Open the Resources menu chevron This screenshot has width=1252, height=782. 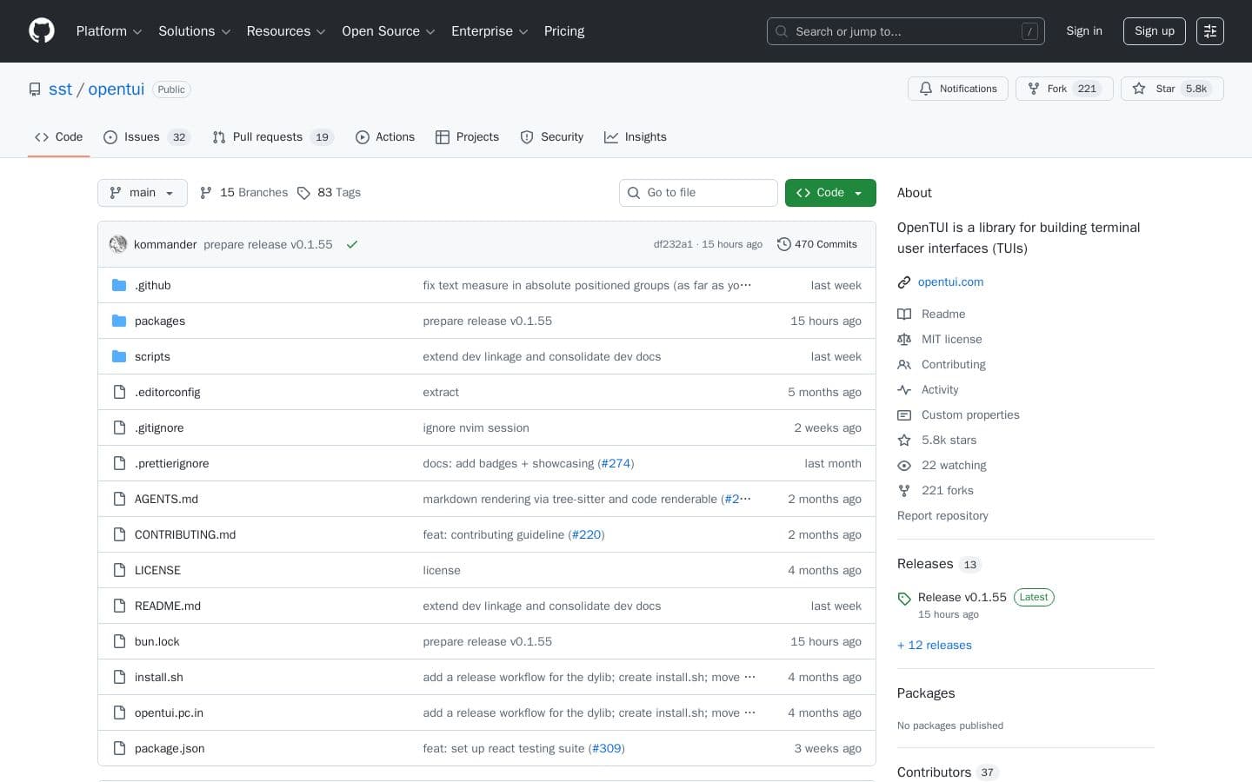tap(320, 31)
